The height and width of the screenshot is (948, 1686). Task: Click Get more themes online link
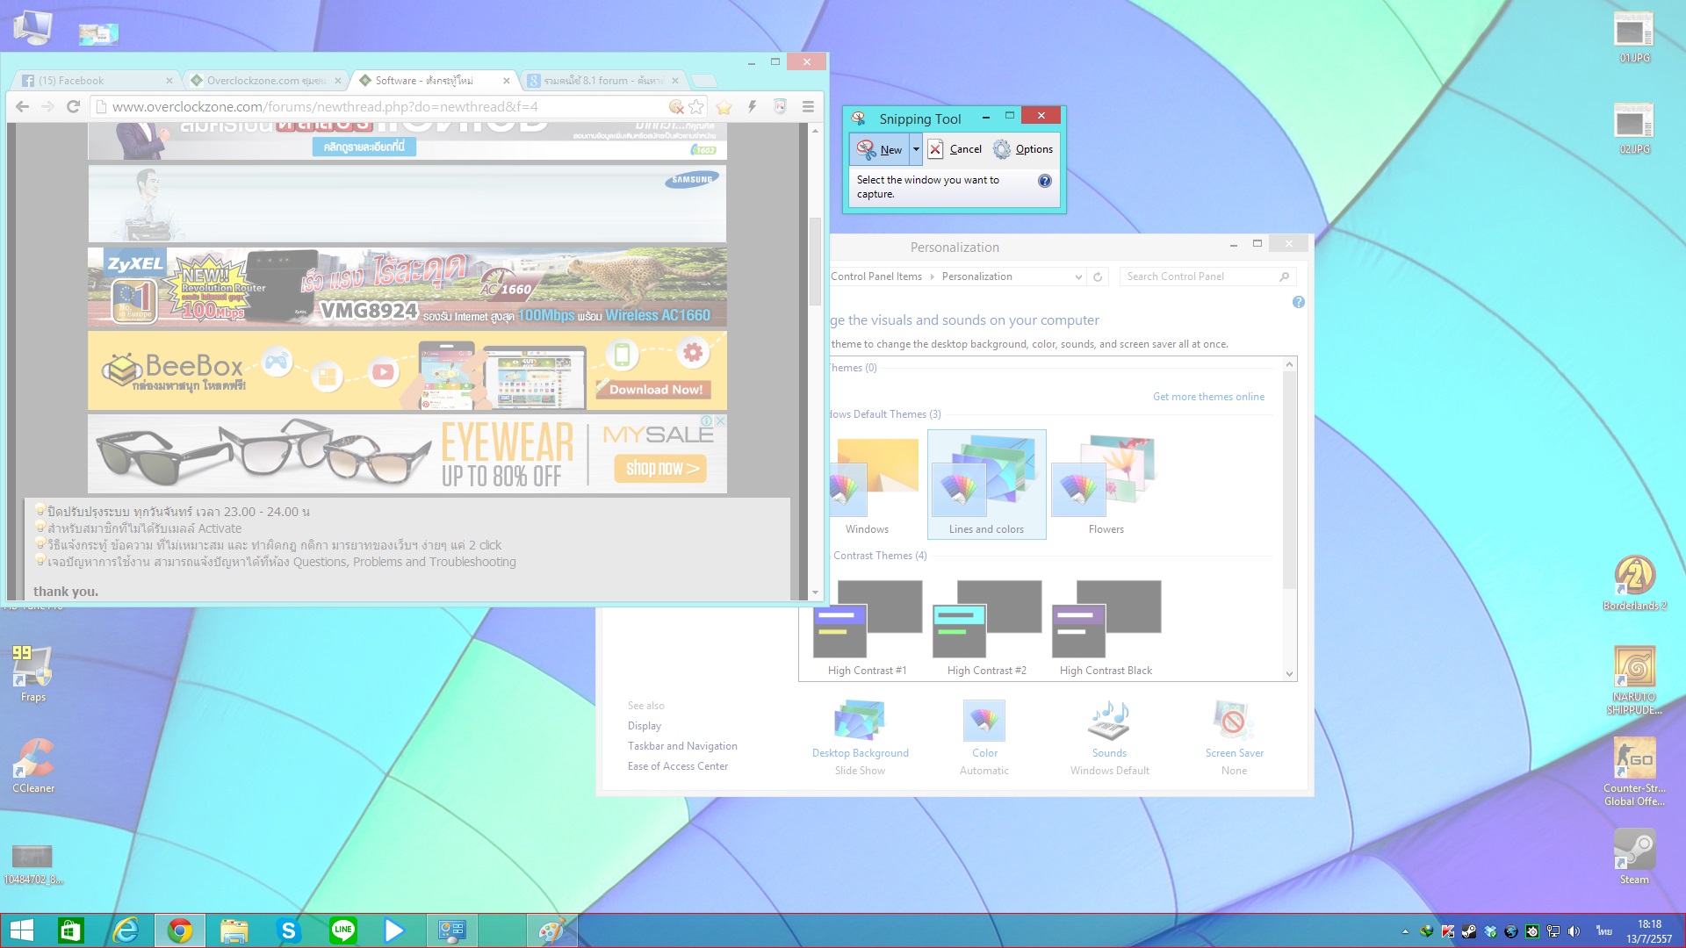point(1208,397)
